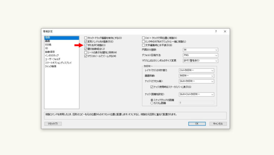Click the OK button
The height and width of the screenshot is (155, 274).
click(197, 124)
